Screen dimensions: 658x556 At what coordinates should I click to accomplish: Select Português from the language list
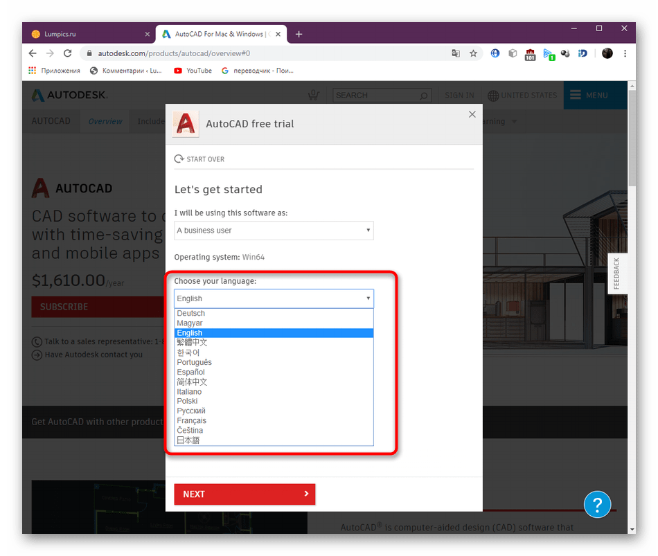[x=274, y=362]
